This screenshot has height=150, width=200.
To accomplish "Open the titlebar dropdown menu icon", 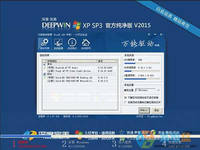I will (149, 34).
